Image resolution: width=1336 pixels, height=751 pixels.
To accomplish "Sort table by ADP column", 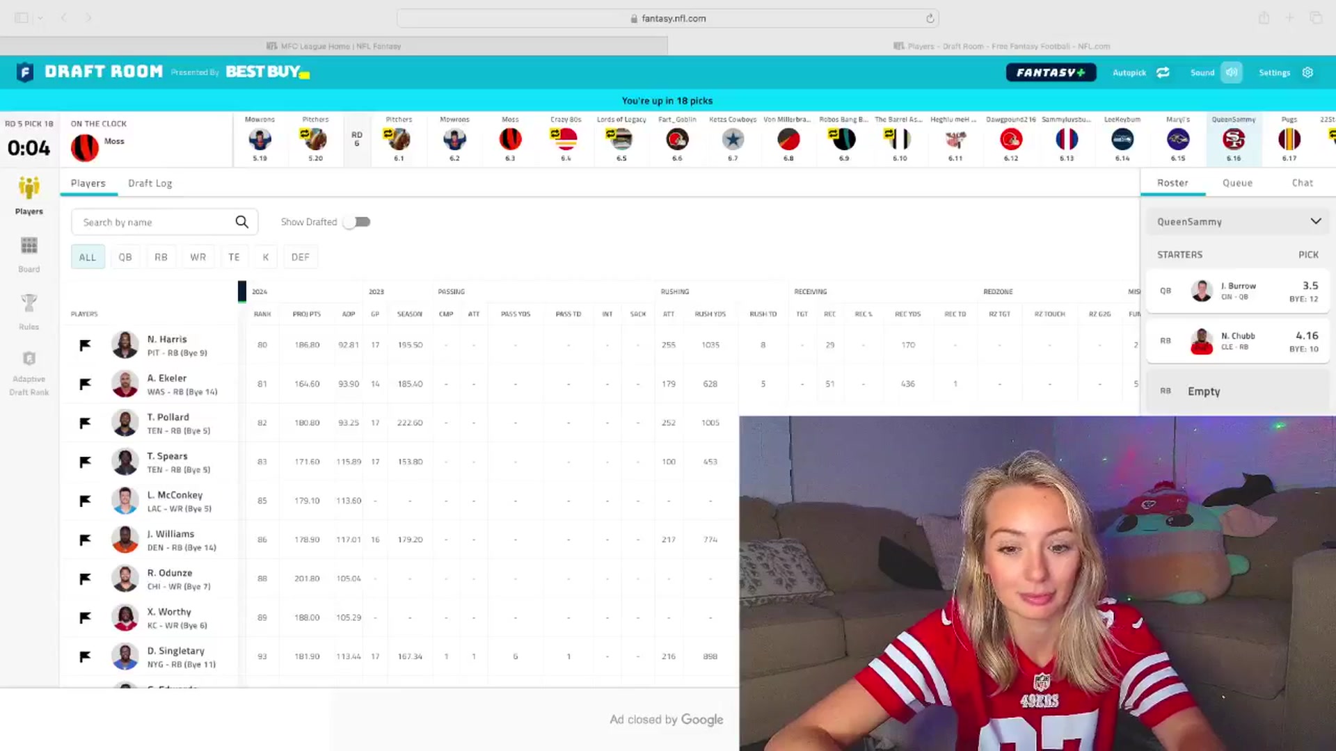I will click(x=349, y=314).
